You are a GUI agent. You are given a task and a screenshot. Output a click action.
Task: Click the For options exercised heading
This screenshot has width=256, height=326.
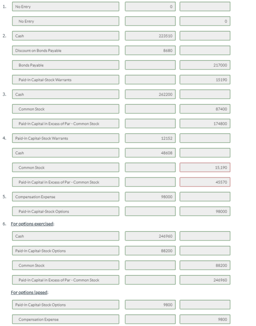pyautogui.click(x=32, y=224)
